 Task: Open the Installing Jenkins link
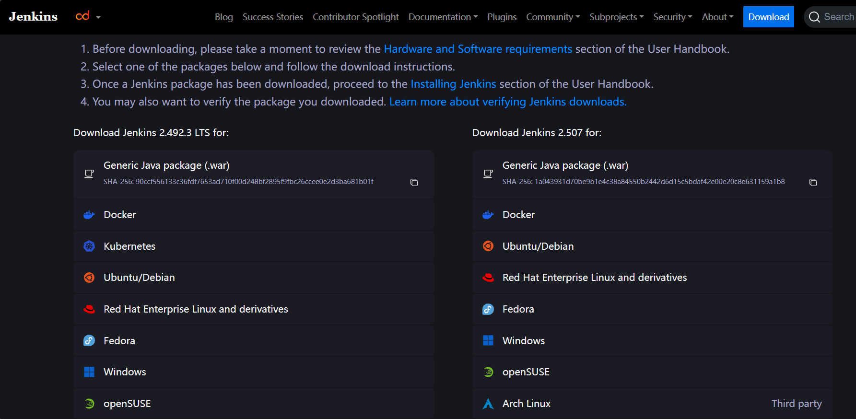coord(453,84)
